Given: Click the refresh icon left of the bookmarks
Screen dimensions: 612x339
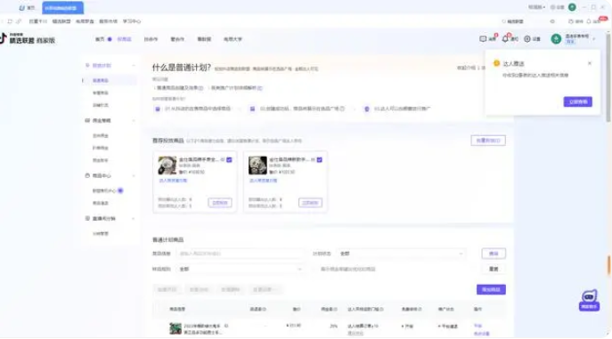Looking at the screenshot, I should 10,21.
